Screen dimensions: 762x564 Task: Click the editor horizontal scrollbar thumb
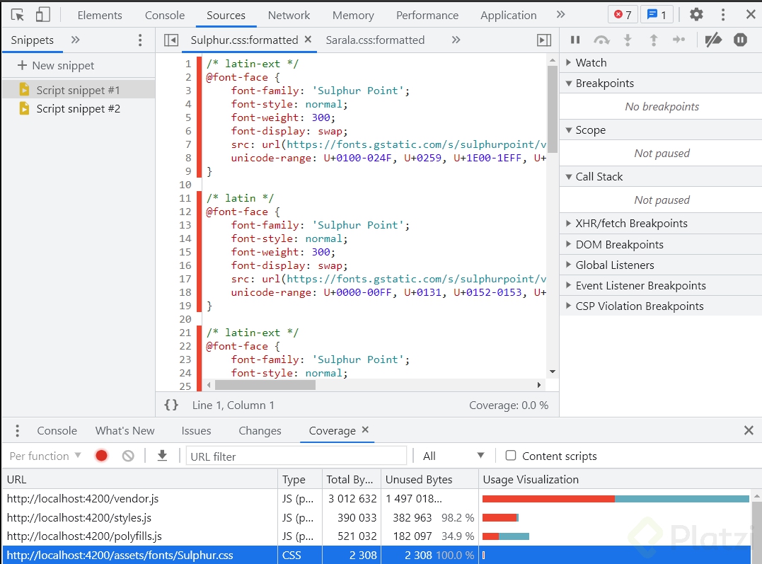265,384
